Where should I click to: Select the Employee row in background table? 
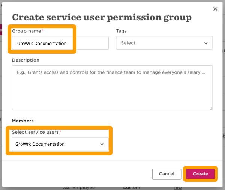[x=84, y=187]
